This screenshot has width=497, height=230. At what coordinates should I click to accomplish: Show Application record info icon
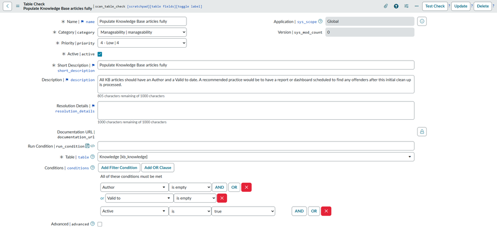point(422,21)
